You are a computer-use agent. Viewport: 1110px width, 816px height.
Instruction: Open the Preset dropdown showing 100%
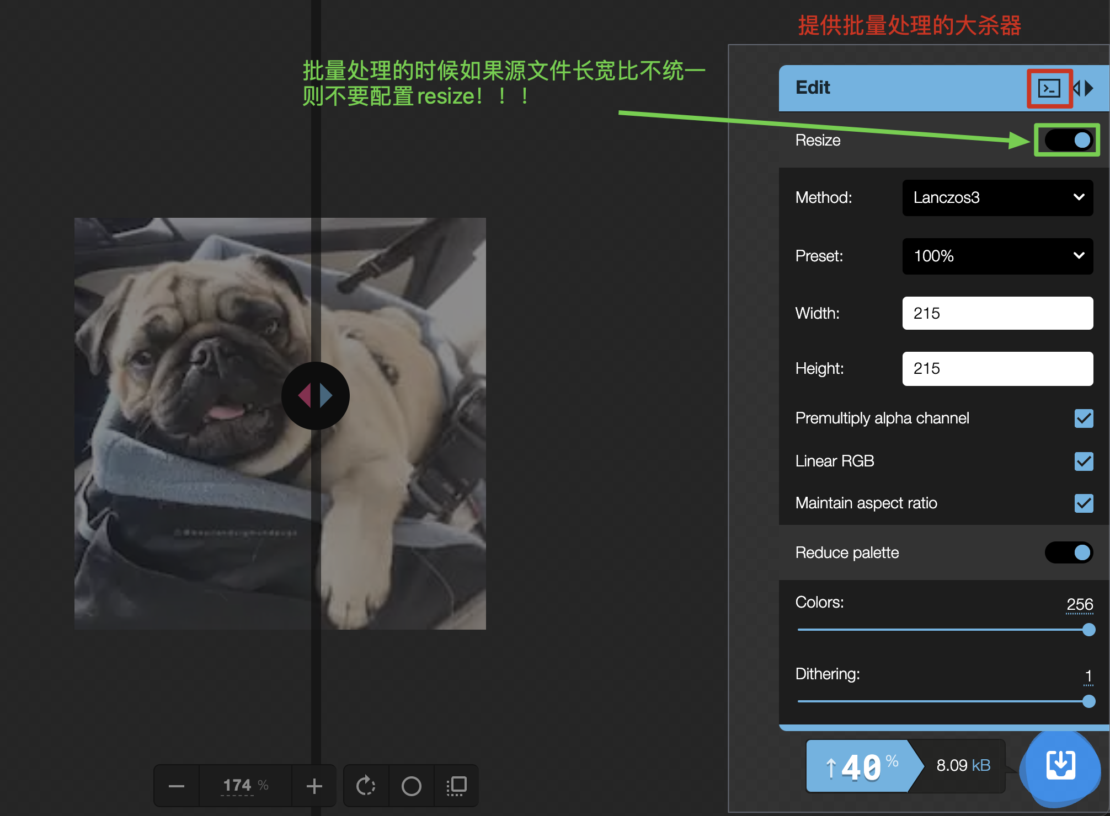pos(997,256)
